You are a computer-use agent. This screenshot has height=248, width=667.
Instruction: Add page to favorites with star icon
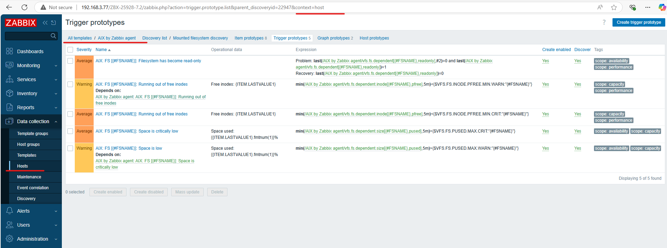click(614, 7)
